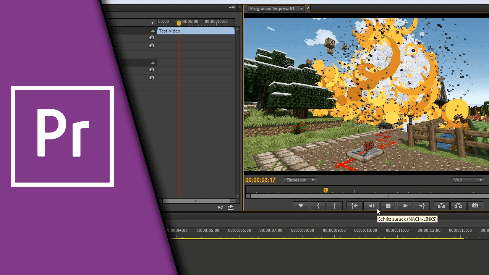Toggle the show/hide timeline arrow beside the 00:00 ruler
The height and width of the screenshot is (275, 489).
coord(152,23)
